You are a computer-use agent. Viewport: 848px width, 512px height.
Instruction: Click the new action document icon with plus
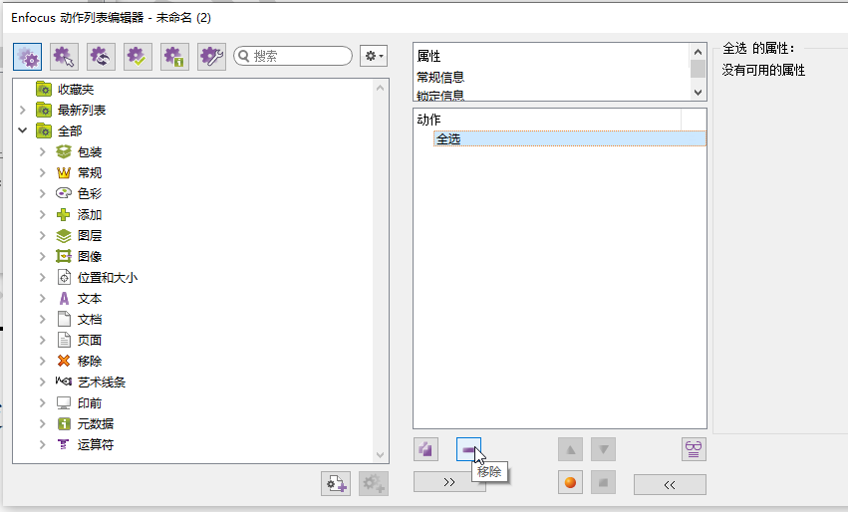(336, 483)
